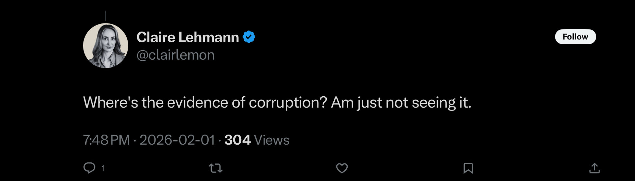The image size is (635, 181).
Task: Open the @clairlemon handle link
Action: [176, 55]
